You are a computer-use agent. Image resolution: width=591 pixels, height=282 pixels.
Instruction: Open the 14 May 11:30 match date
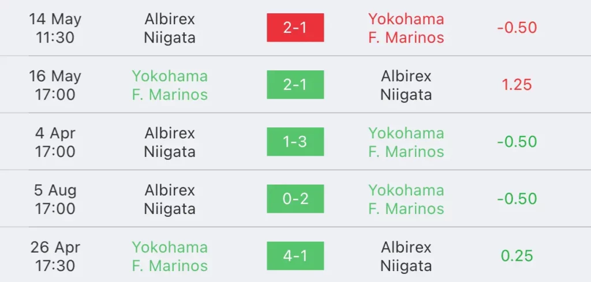tap(55, 28)
